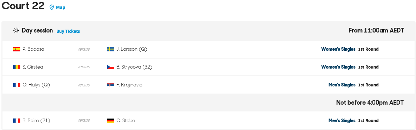Click the Serbian flag beside F. Krajinovic
This screenshot has width=416, height=130.
tap(111, 85)
